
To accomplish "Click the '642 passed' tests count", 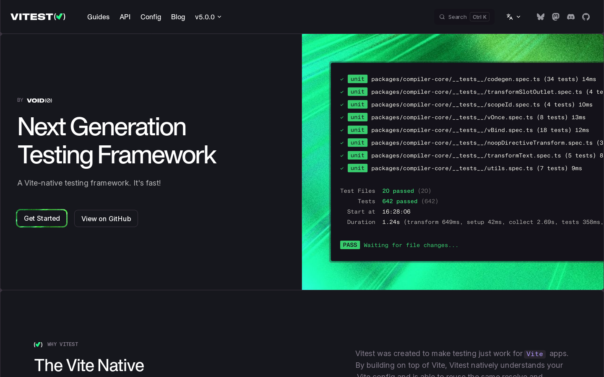I will (x=400, y=201).
